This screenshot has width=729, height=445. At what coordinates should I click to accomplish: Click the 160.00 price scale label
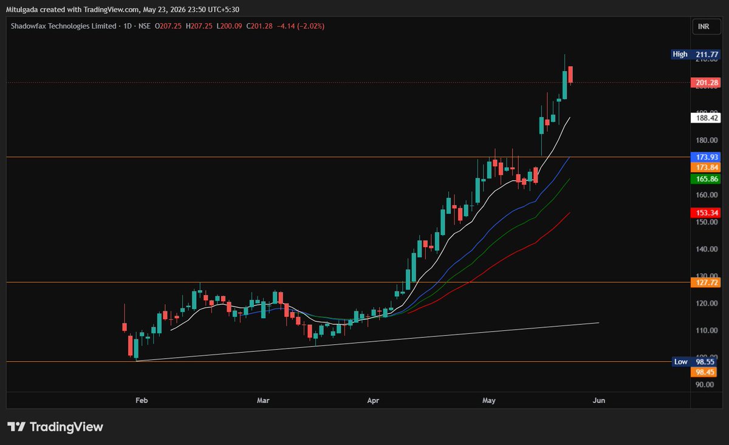707,195
